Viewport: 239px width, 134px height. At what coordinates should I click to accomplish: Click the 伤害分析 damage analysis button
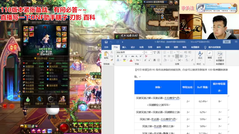click(39, 101)
